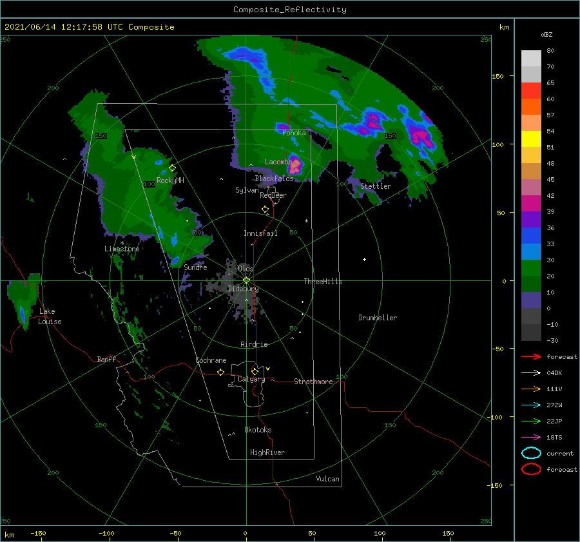Click the 80 dBZ light gray swatch
This screenshot has height=542, width=580.
531,58
